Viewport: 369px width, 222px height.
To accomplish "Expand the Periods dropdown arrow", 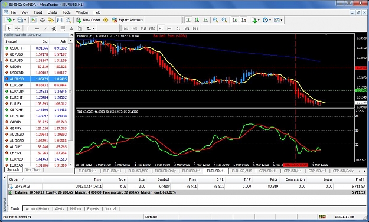I will (270, 20).
